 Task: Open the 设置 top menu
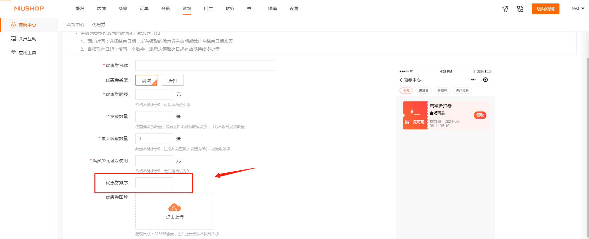point(294,9)
